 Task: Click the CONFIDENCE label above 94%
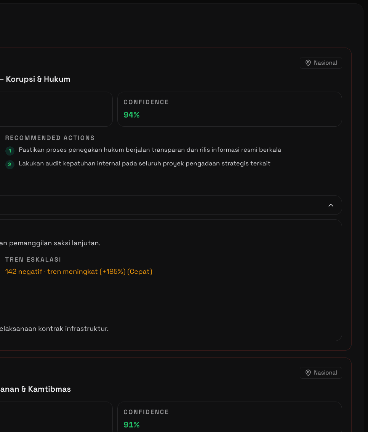pyautogui.click(x=146, y=102)
